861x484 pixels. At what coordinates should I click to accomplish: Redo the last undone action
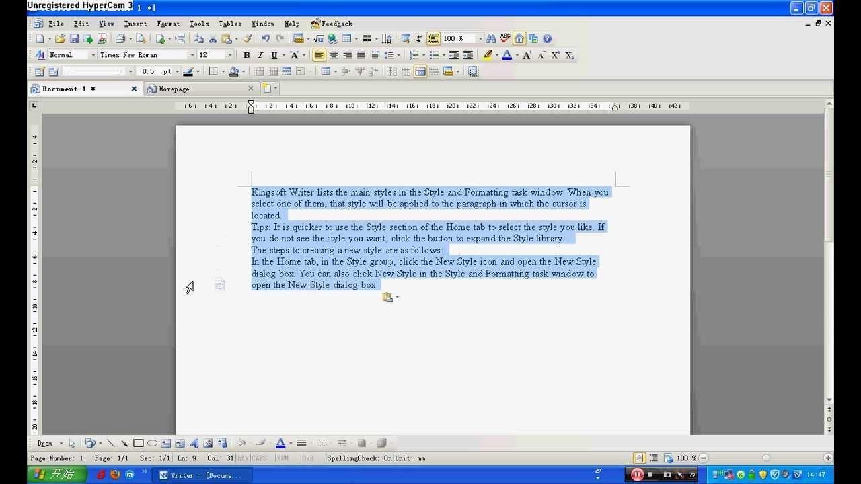pyautogui.click(x=280, y=39)
